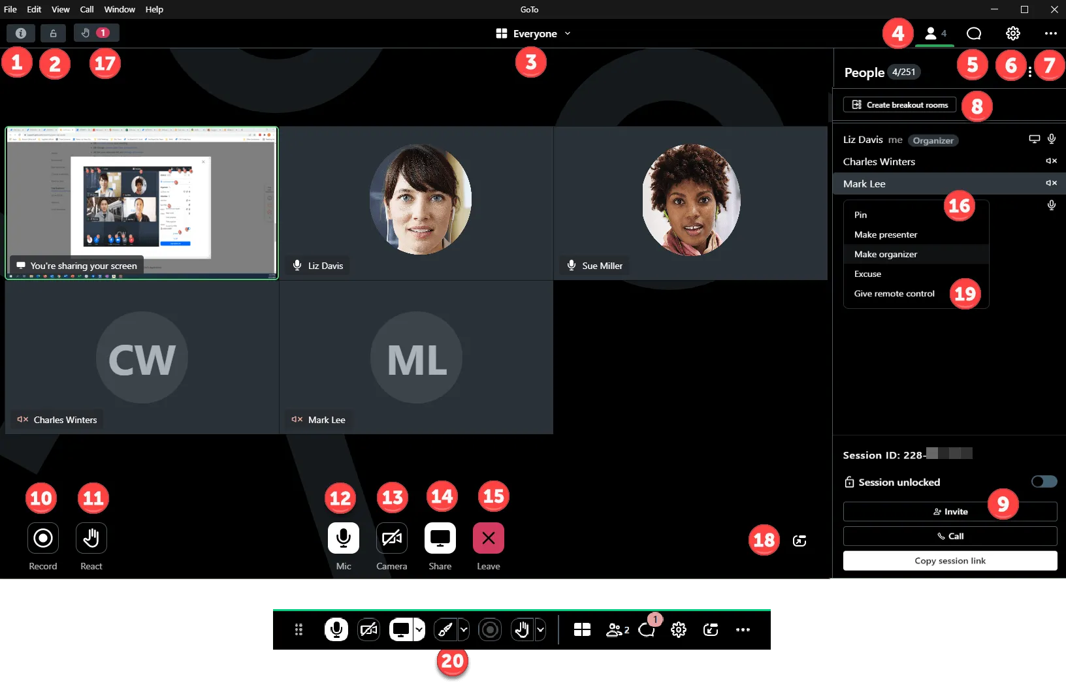Image resolution: width=1066 pixels, height=696 pixels.
Task: Open the session info icon
Action: point(21,33)
